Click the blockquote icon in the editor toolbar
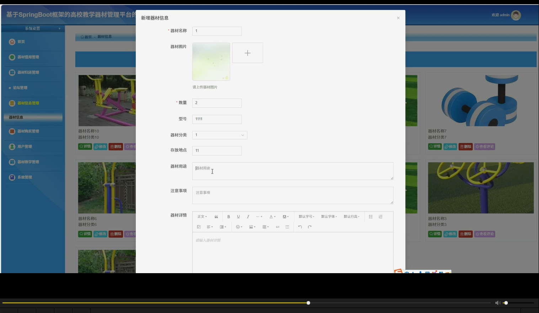The height and width of the screenshot is (313, 539). click(216, 216)
